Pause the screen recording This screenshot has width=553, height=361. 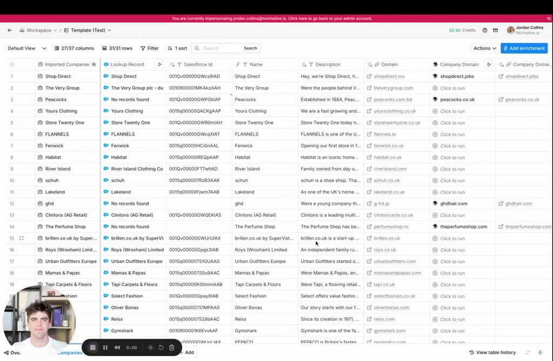click(105, 347)
